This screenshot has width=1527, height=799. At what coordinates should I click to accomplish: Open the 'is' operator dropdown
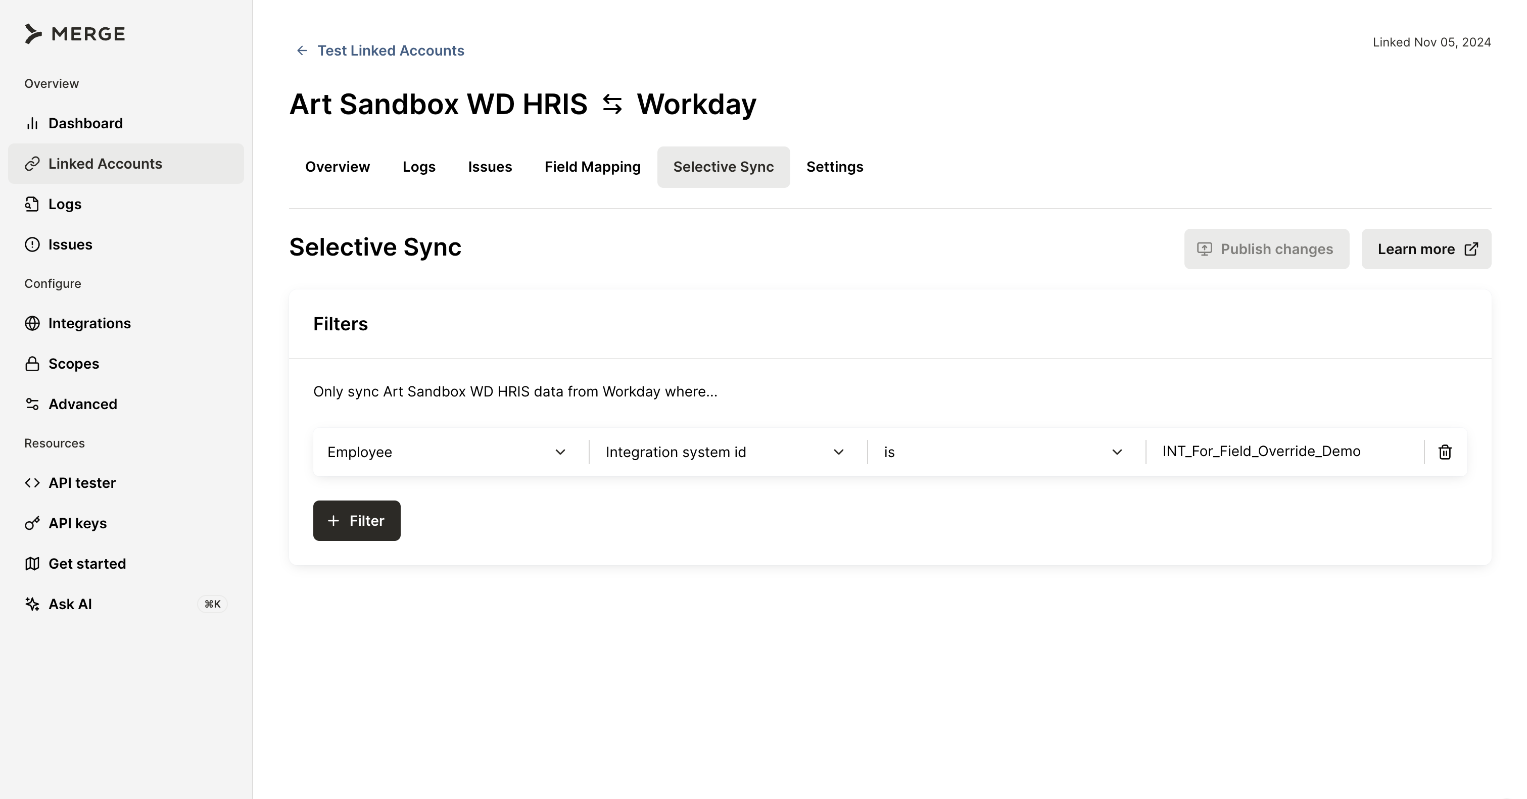(1003, 453)
